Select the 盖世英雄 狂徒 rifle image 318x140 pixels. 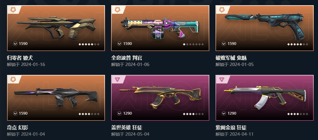(x=160, y=98)
